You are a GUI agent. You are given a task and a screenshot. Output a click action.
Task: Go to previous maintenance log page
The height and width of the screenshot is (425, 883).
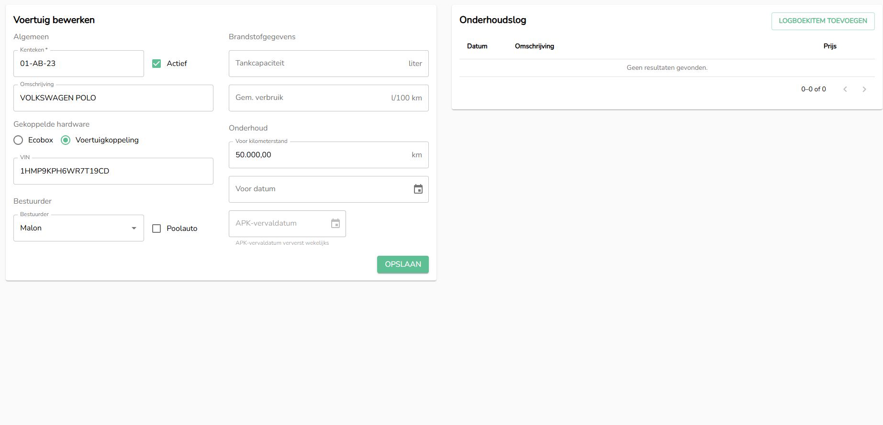[845, 89]
